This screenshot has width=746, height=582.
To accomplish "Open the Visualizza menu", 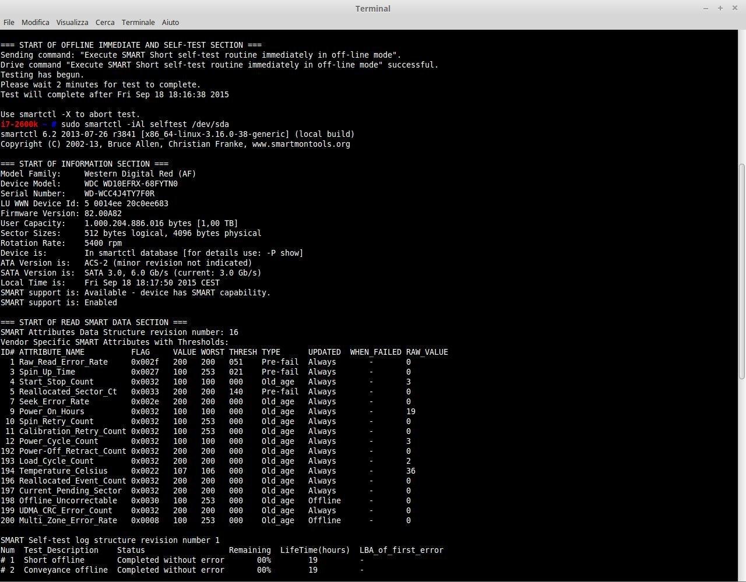I will pyautogui.click(x=72, y=22).
